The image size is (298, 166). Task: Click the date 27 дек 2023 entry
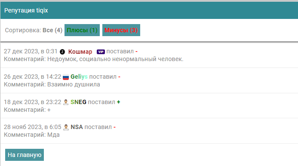pyautogui.click(x=22, y=52)
